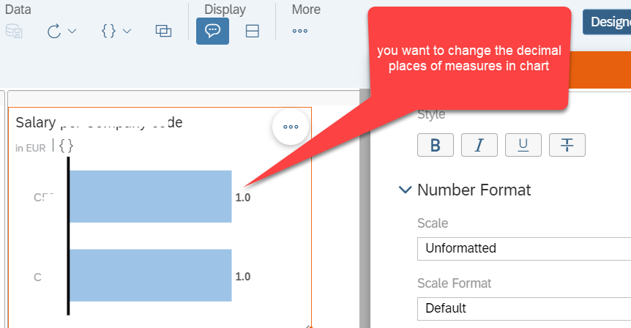This screenshot has width=631, height=328.
Task: Click the Refresh data icon
Action: pyautogui.click(x=54, y=31)
